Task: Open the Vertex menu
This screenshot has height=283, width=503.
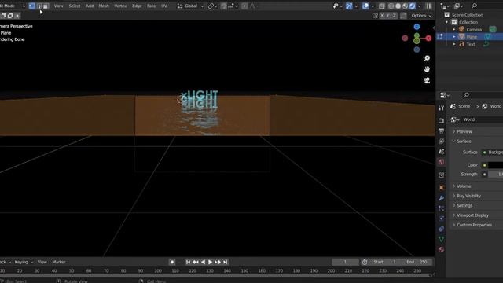Action: [120, 6]
